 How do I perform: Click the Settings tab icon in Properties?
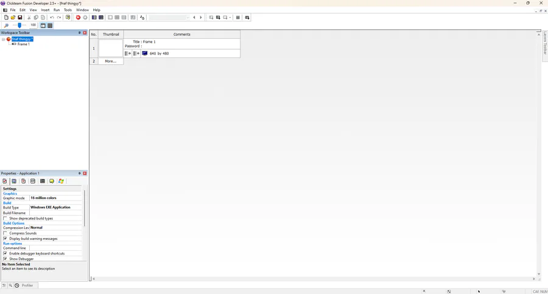click(4, 181)
